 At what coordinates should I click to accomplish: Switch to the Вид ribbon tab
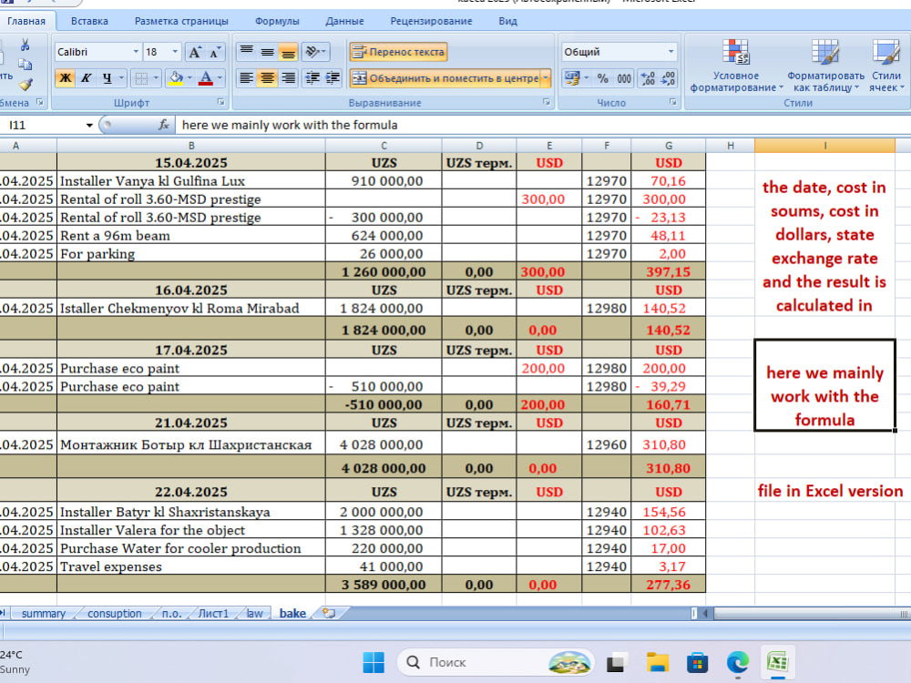point(507,21)
